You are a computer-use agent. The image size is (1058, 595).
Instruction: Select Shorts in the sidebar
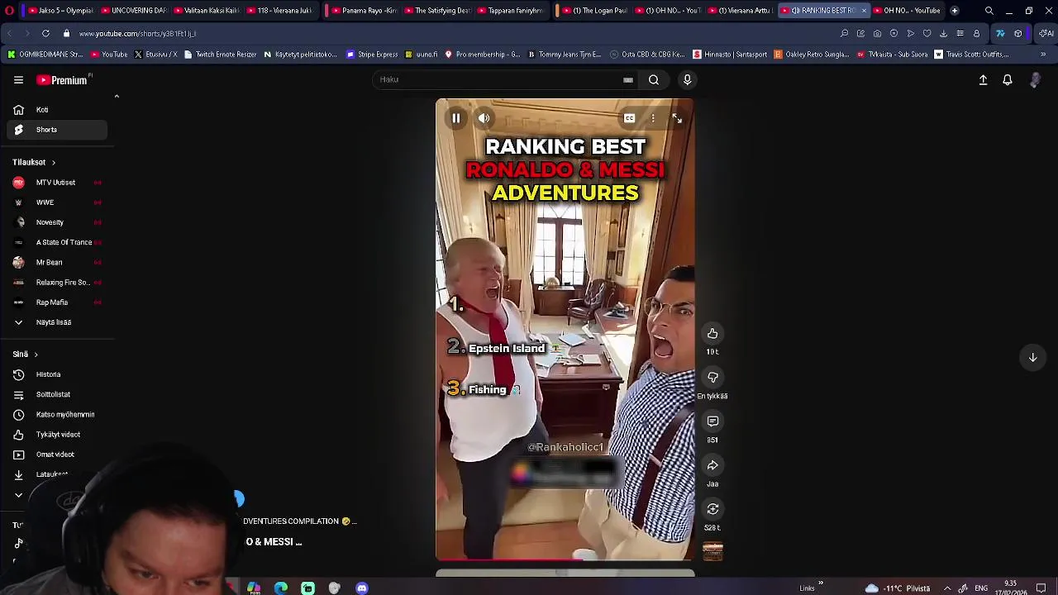(x=56, y=130)
